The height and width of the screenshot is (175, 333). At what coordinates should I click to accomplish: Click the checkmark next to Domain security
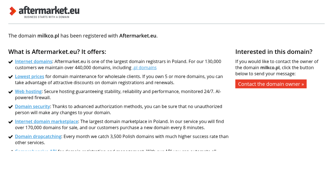click(11, 107)
